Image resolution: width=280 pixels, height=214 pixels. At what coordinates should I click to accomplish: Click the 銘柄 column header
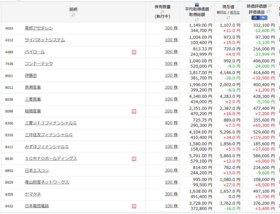pyautogui.click(x=73, y=10)
